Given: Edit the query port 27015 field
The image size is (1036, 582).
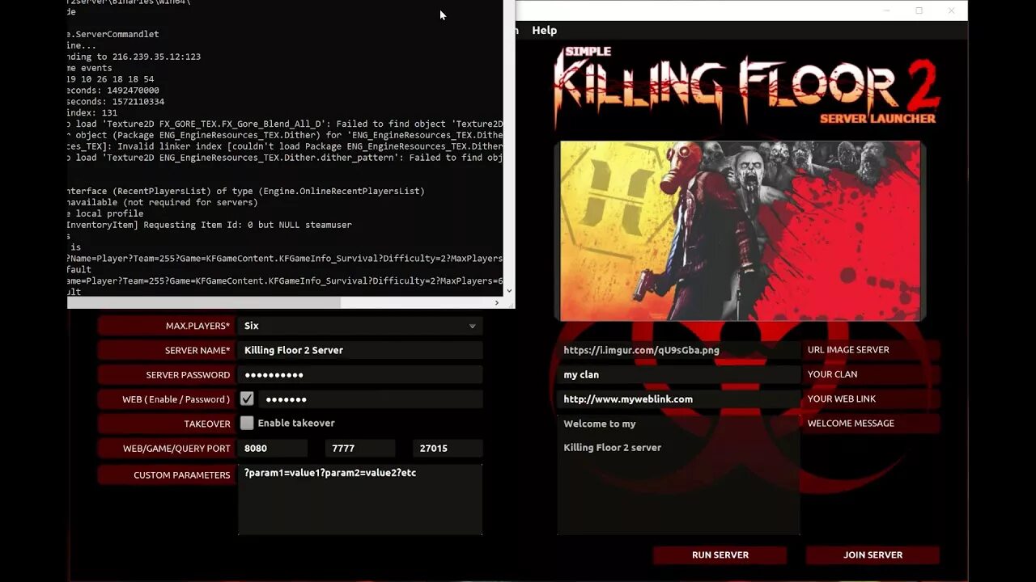Looking at the screenshot, I should [x=448, y=448].
